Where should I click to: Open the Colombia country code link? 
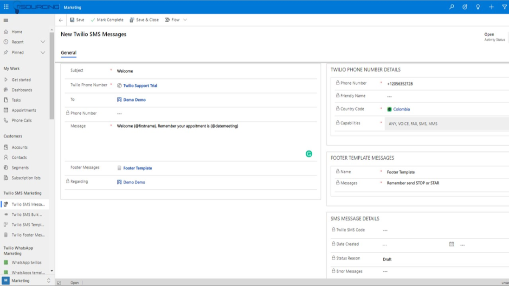coord(401,109)
